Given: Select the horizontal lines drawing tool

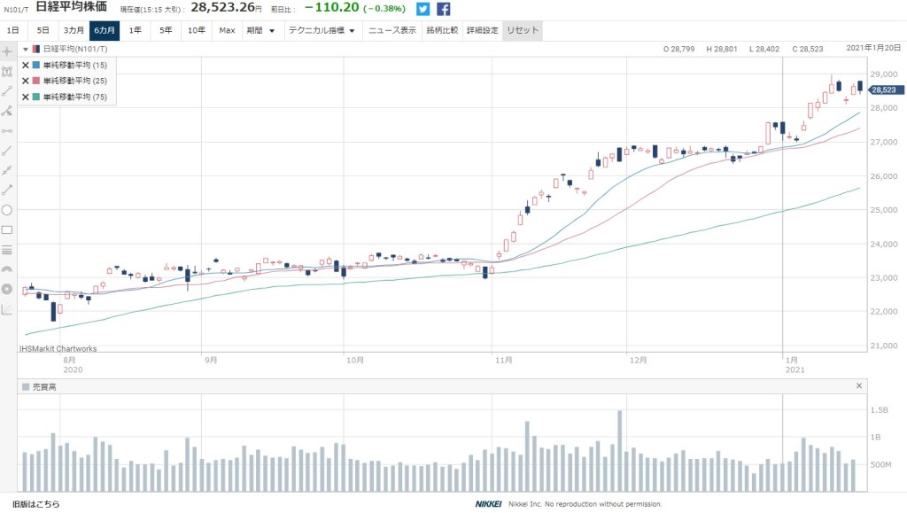Looking at the screenshot, I should point(7,249).
